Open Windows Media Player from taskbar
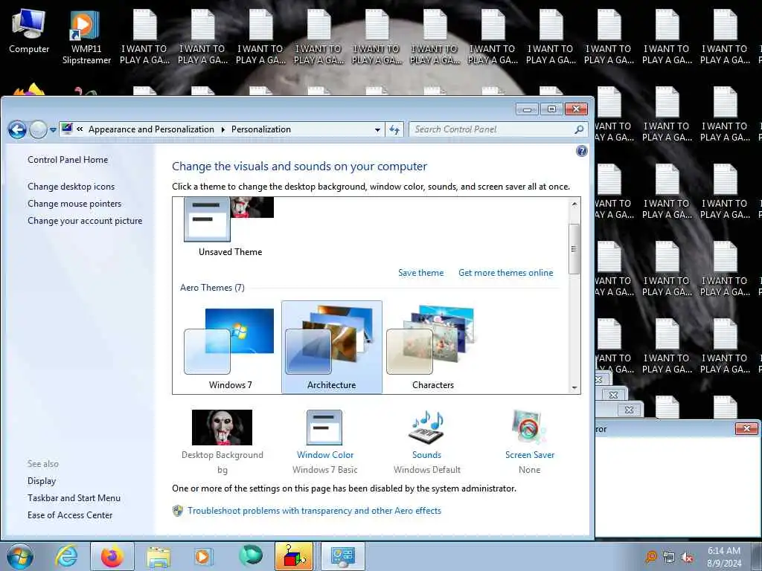This screenshot has width=762, height=571. pyautogui.click(x=203, y=556)
